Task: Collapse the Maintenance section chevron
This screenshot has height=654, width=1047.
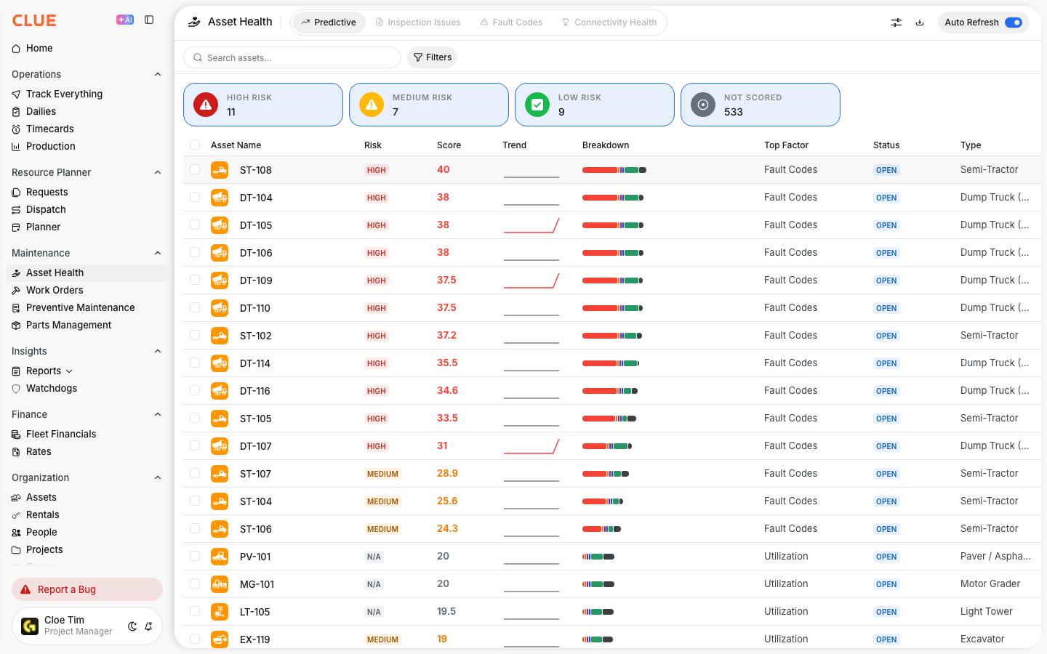Action: click(158, 253)
